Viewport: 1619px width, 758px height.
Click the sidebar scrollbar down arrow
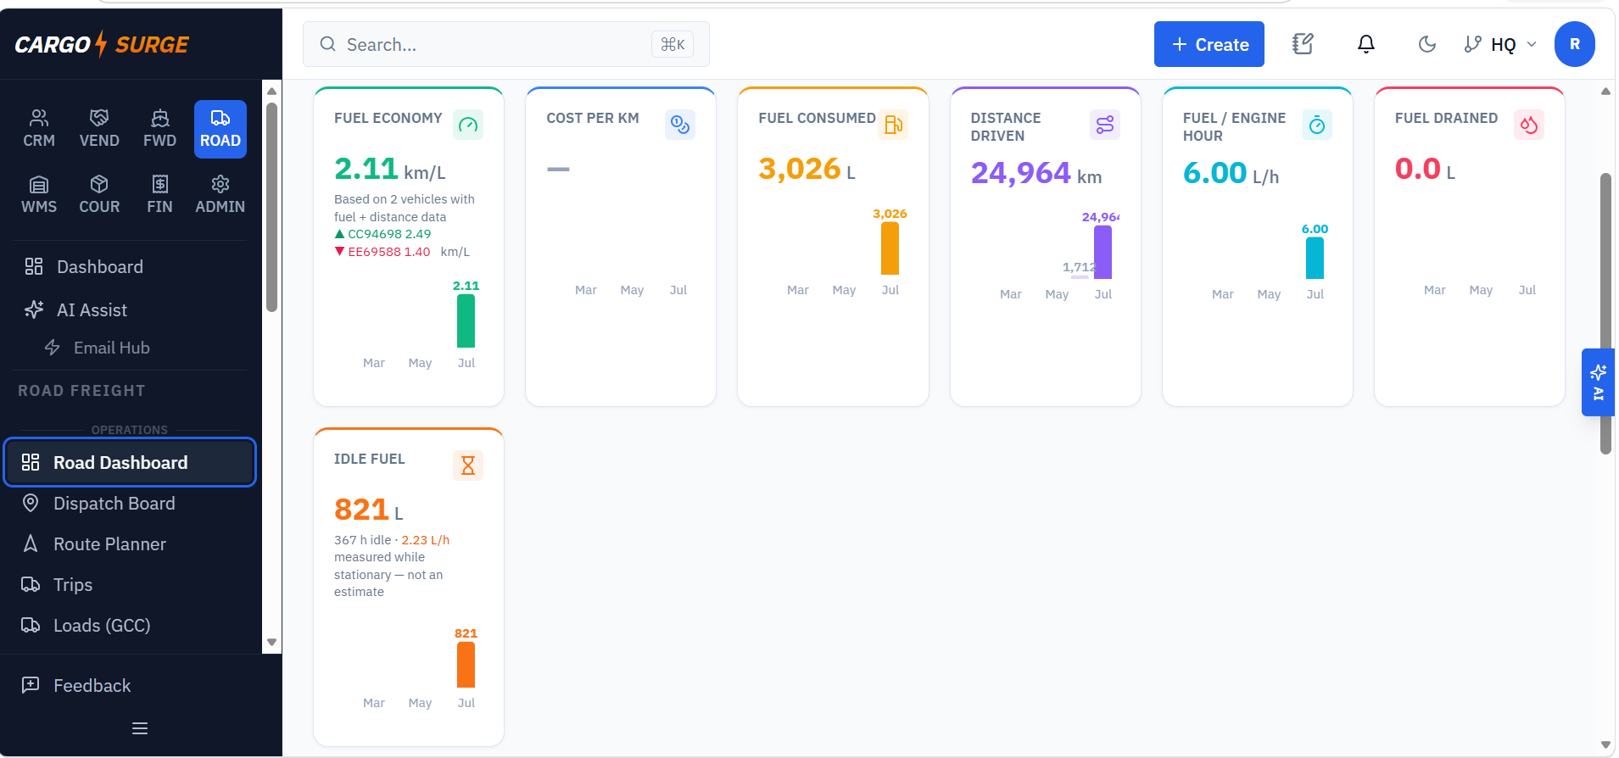[x=271, y=642]
